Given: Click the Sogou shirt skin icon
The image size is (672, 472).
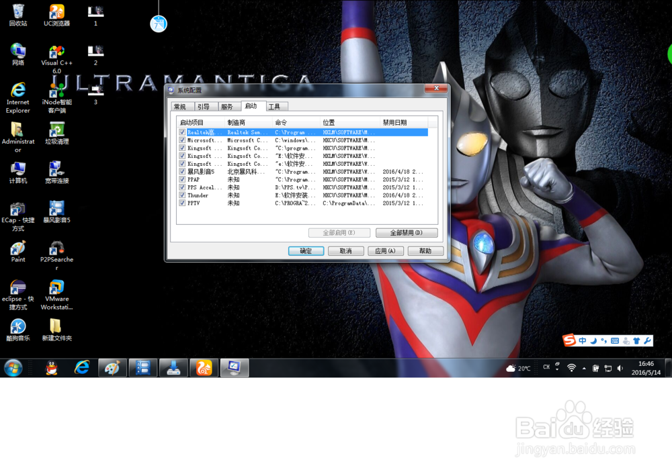Looking at the screenshot, I should (x=636, y=341).
